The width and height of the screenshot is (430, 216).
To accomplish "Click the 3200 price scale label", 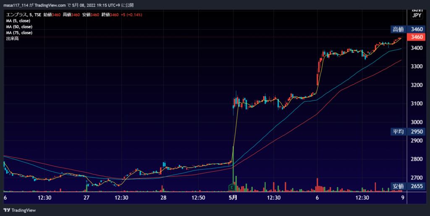I will click(417, 85).
